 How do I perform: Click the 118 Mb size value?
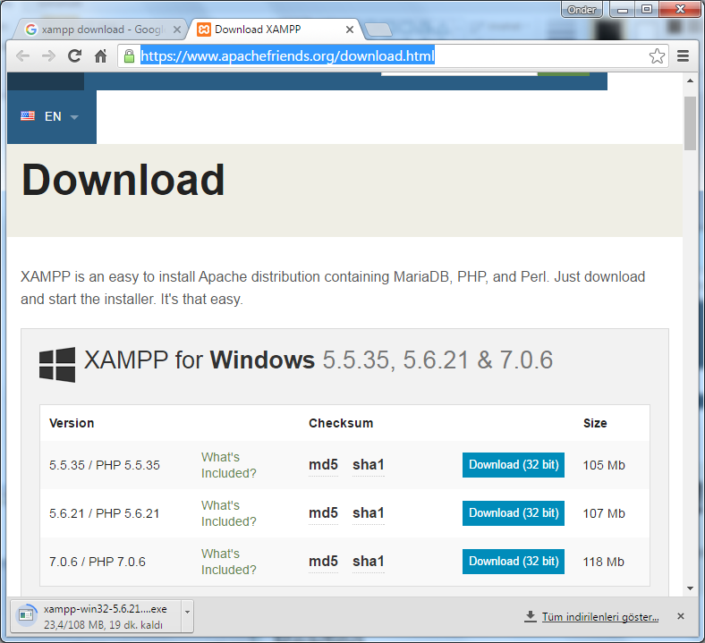(603, 562)
